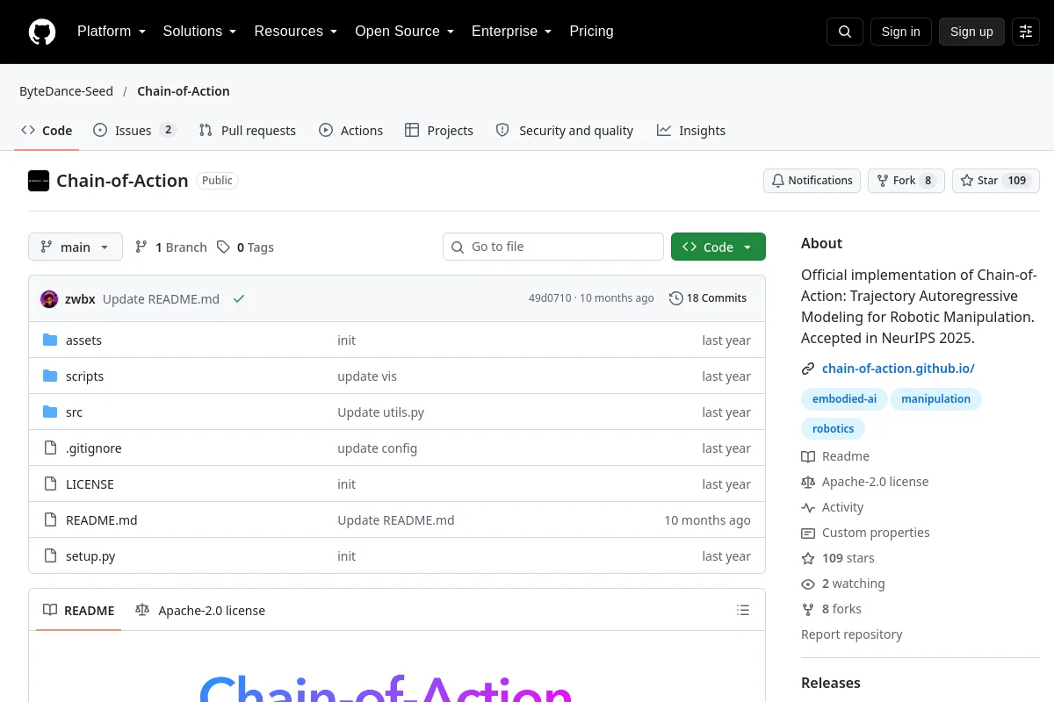Viewport: 1054px width, 702px height.
Task: Click the branch icon beside 1 Branch
Action: 141,247
